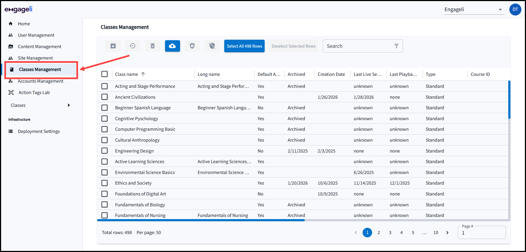Check the row checkbox for Ancient Civilizations
This screenshot has width=526, height=252.
104,97
